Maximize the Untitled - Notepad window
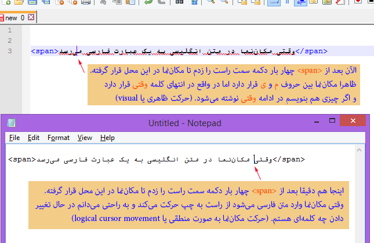Image resolution: width=374 pixels, height=243 pixels. [332, 121]
